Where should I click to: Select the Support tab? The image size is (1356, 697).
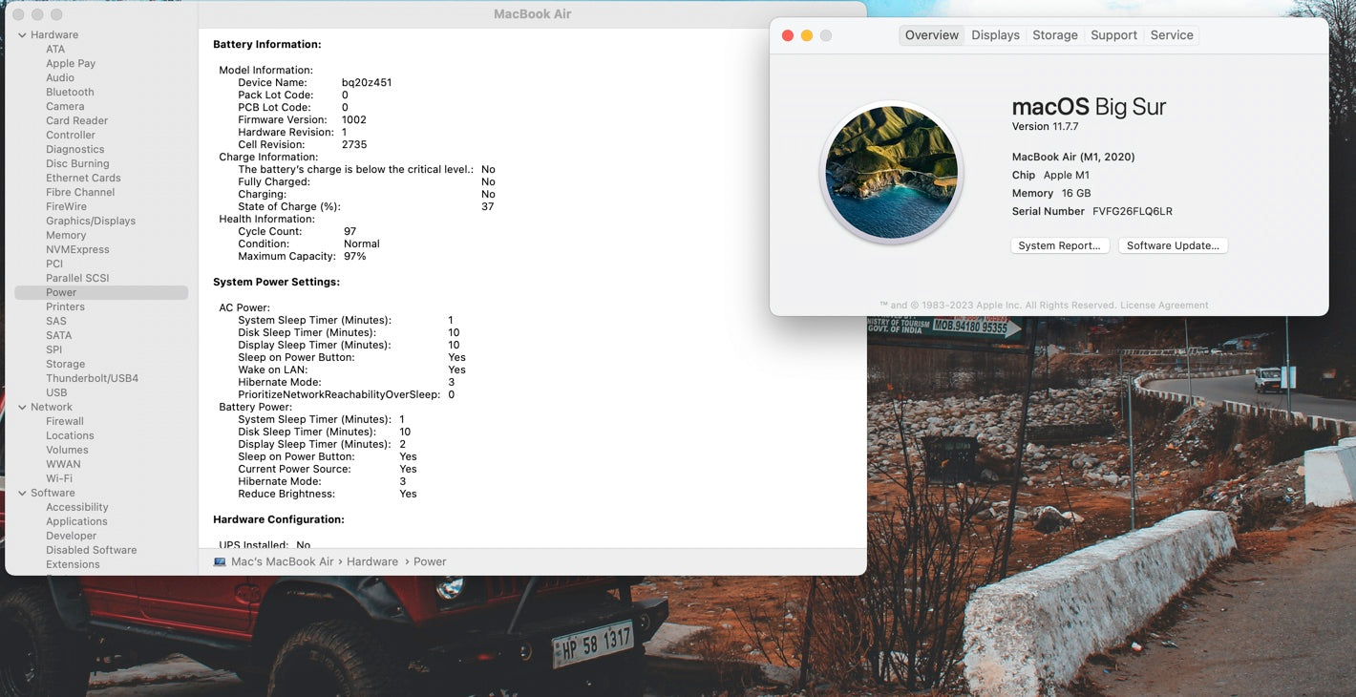click(x=1113, y=35)
